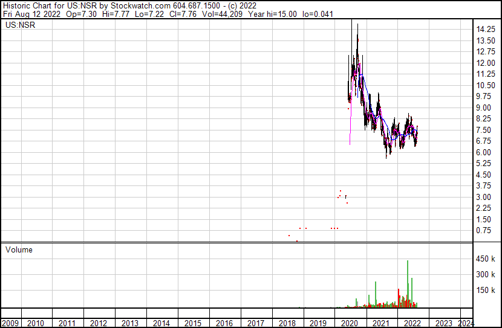Click the 150 k volume axis label
Screen dimensions: 502x328
click(x=486, y=291)
